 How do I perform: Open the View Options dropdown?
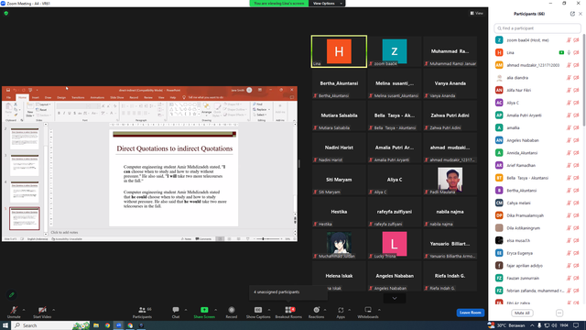pyautogui.click(x=327, y=4)
